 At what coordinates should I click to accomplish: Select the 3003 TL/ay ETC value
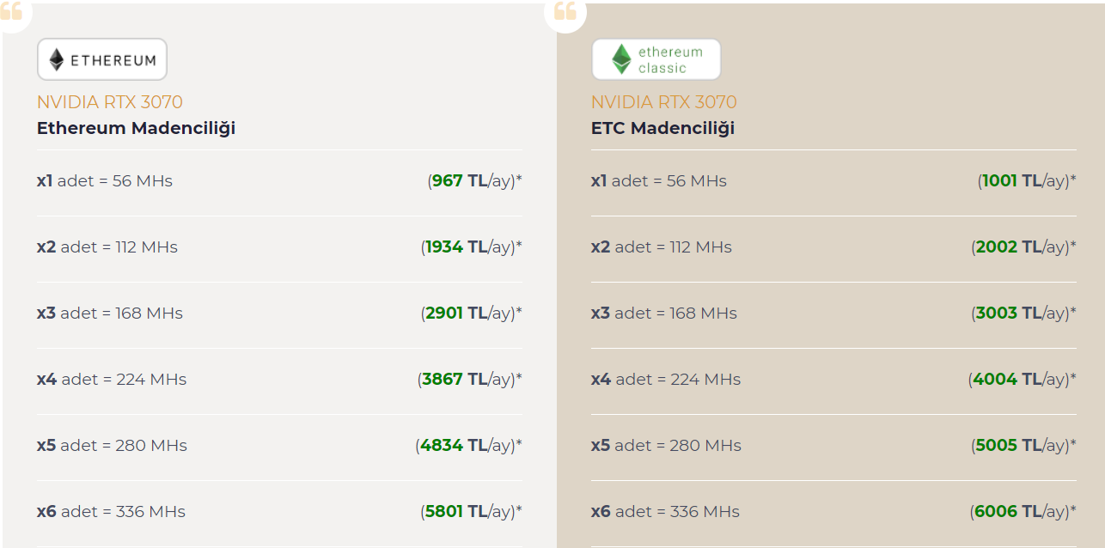coord(1023,314)
